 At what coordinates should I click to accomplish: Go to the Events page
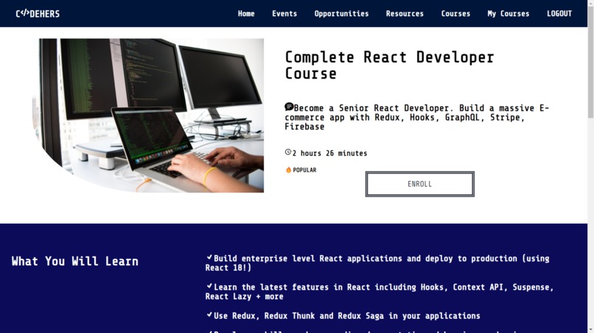284,14
